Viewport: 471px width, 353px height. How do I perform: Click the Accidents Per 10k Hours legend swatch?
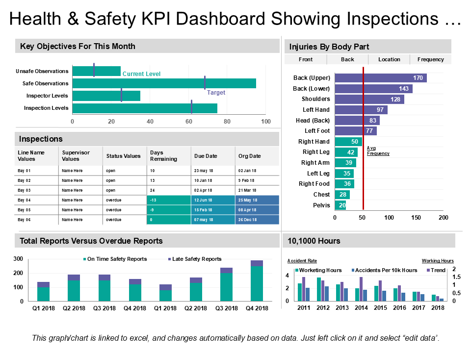click(353, 270)
